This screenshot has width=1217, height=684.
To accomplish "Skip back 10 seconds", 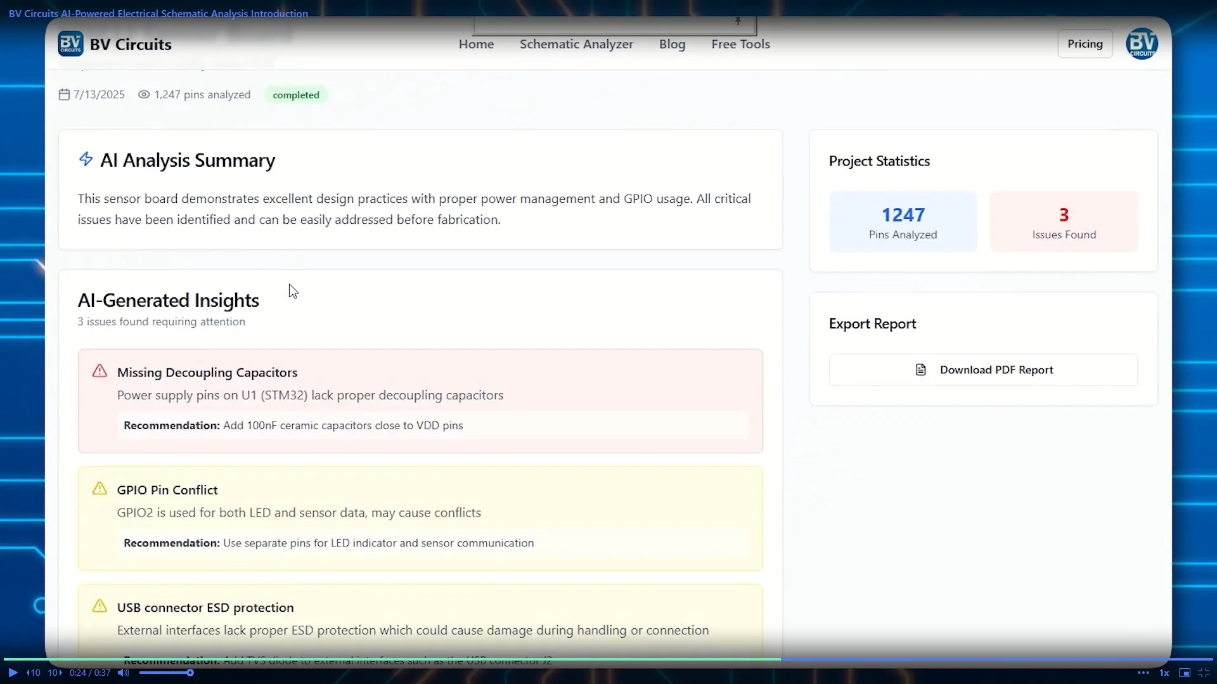I will pyautogui.click(x=33, y=673).
